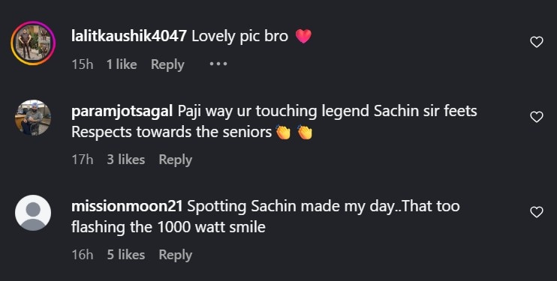
Task: View the "5 likes" list
Action: [x=126, y=255]
